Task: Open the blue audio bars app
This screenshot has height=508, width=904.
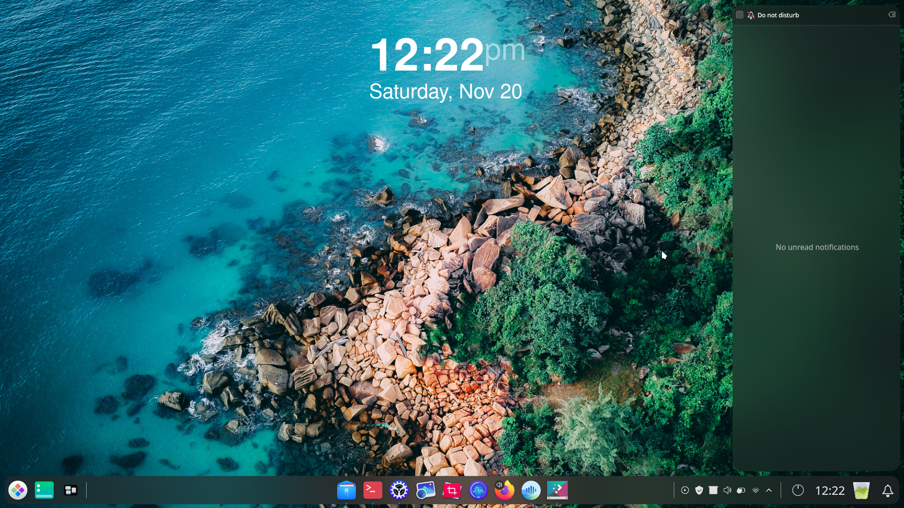Action: pyautogui.click(x=531, y=491)
